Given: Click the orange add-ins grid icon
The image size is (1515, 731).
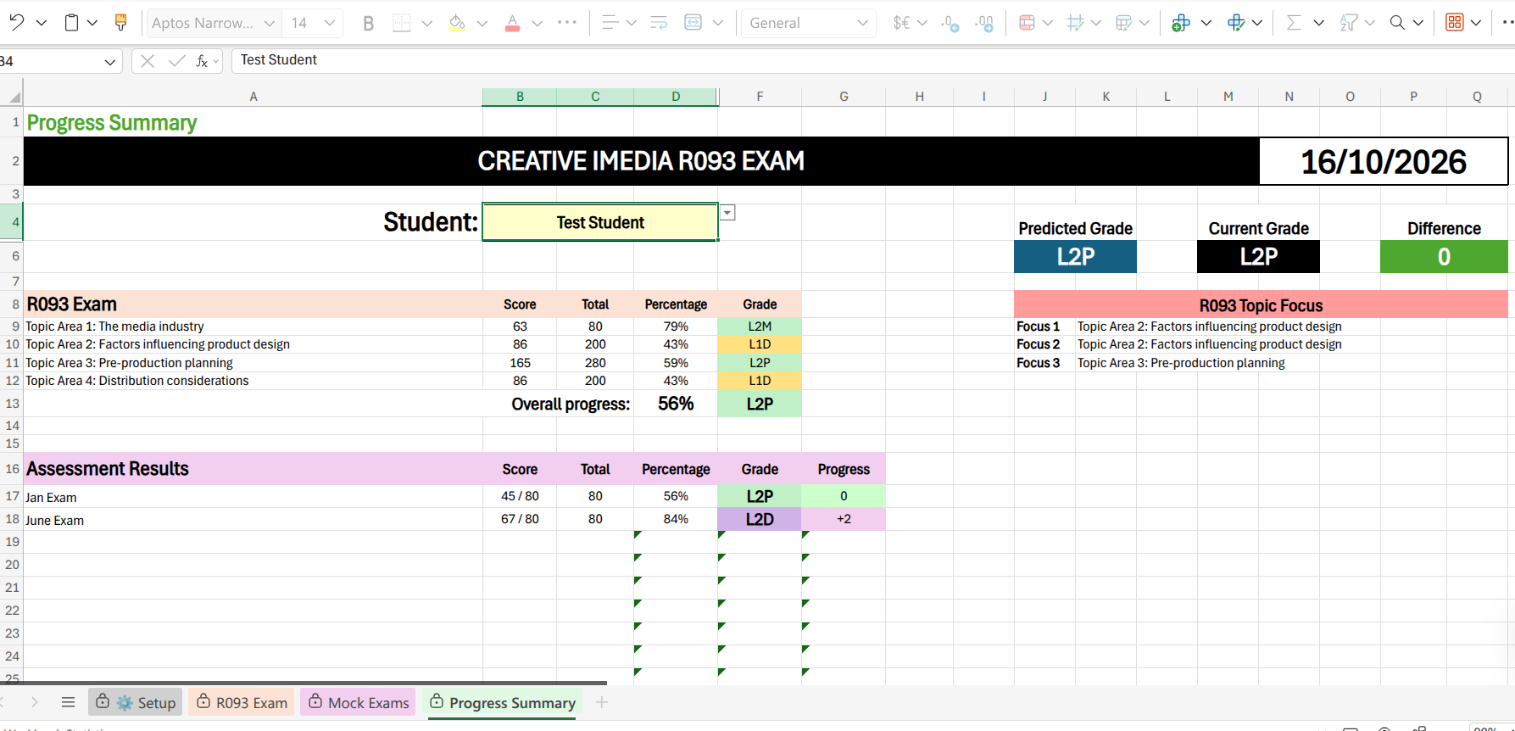Looking at the screenshot, I should coord(1455,23).
